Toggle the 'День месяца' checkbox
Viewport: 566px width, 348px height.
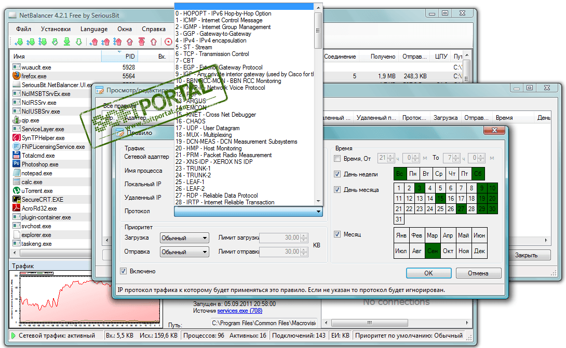tap(337, 189)
